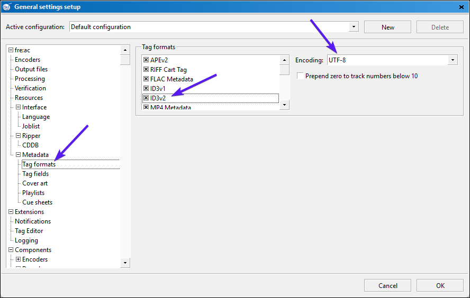Click the fre:ac app icon in title bar

pyautogui.click(x=7, y=6)
